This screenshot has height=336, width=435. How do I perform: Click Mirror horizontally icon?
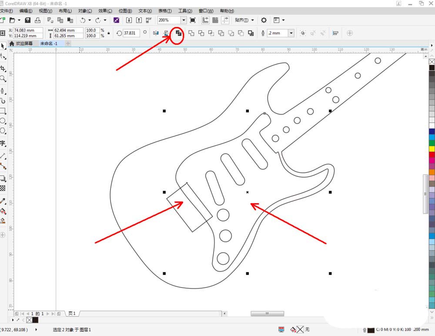pos(156,33)
